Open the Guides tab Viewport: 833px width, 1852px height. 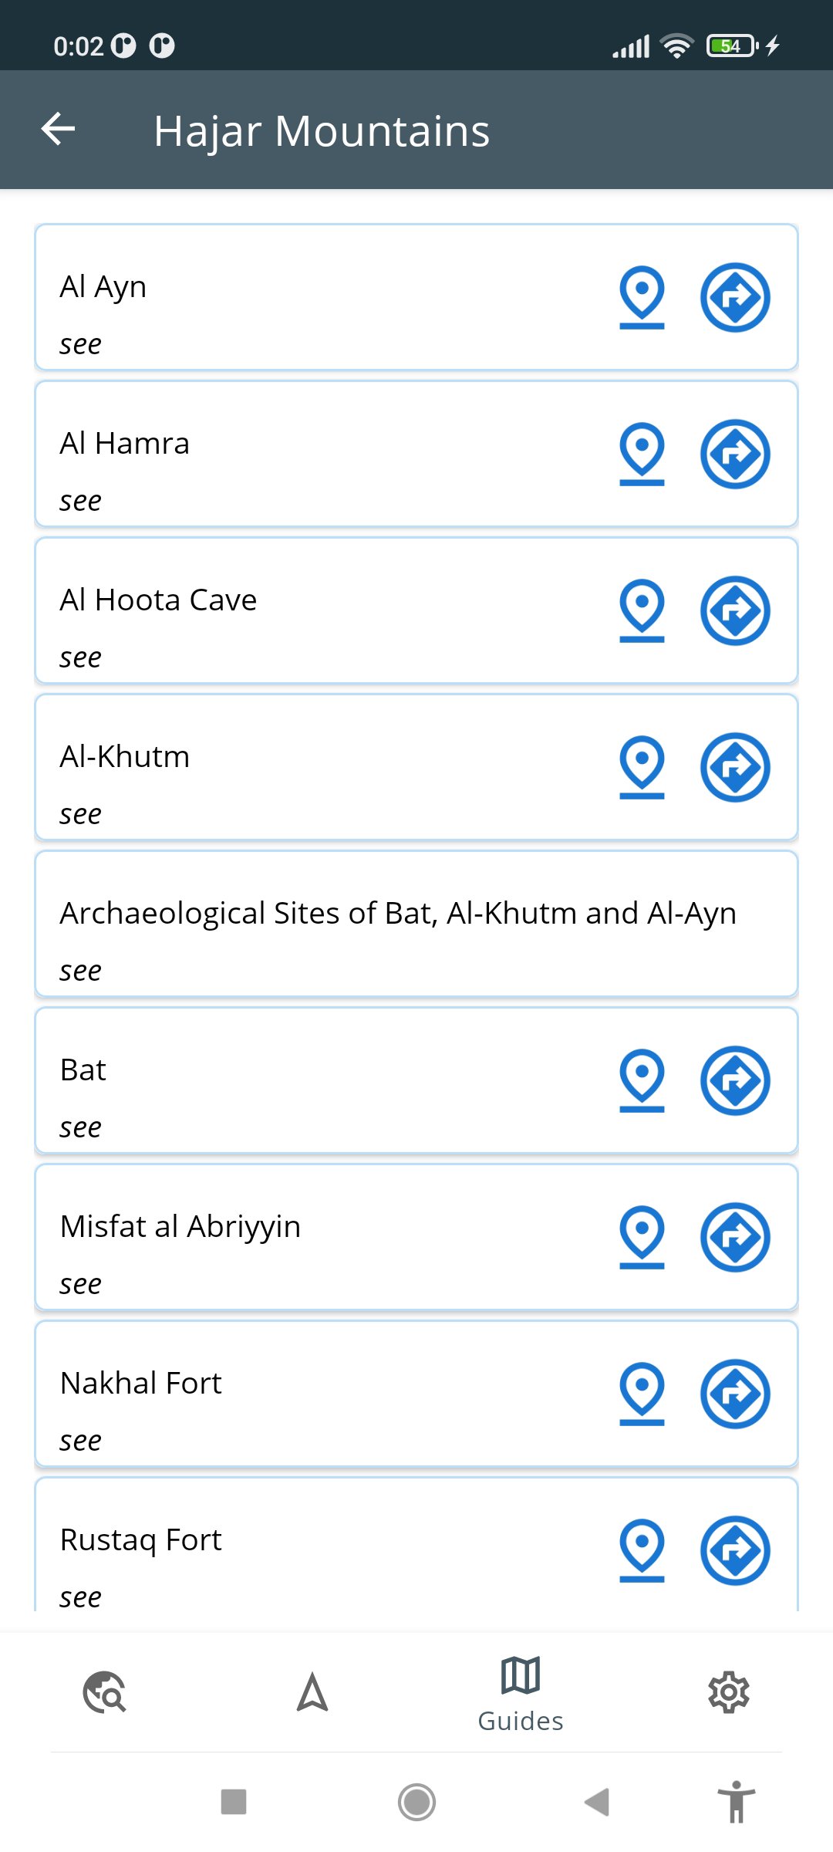click(x=521, y=1693)
